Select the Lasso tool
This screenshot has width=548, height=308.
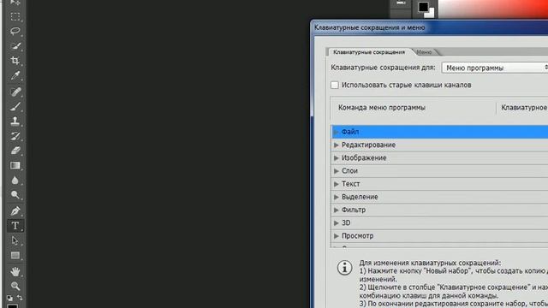pos(15,31)
